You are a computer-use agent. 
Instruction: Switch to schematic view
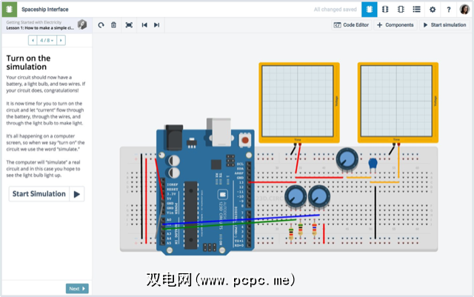point(385,9)
